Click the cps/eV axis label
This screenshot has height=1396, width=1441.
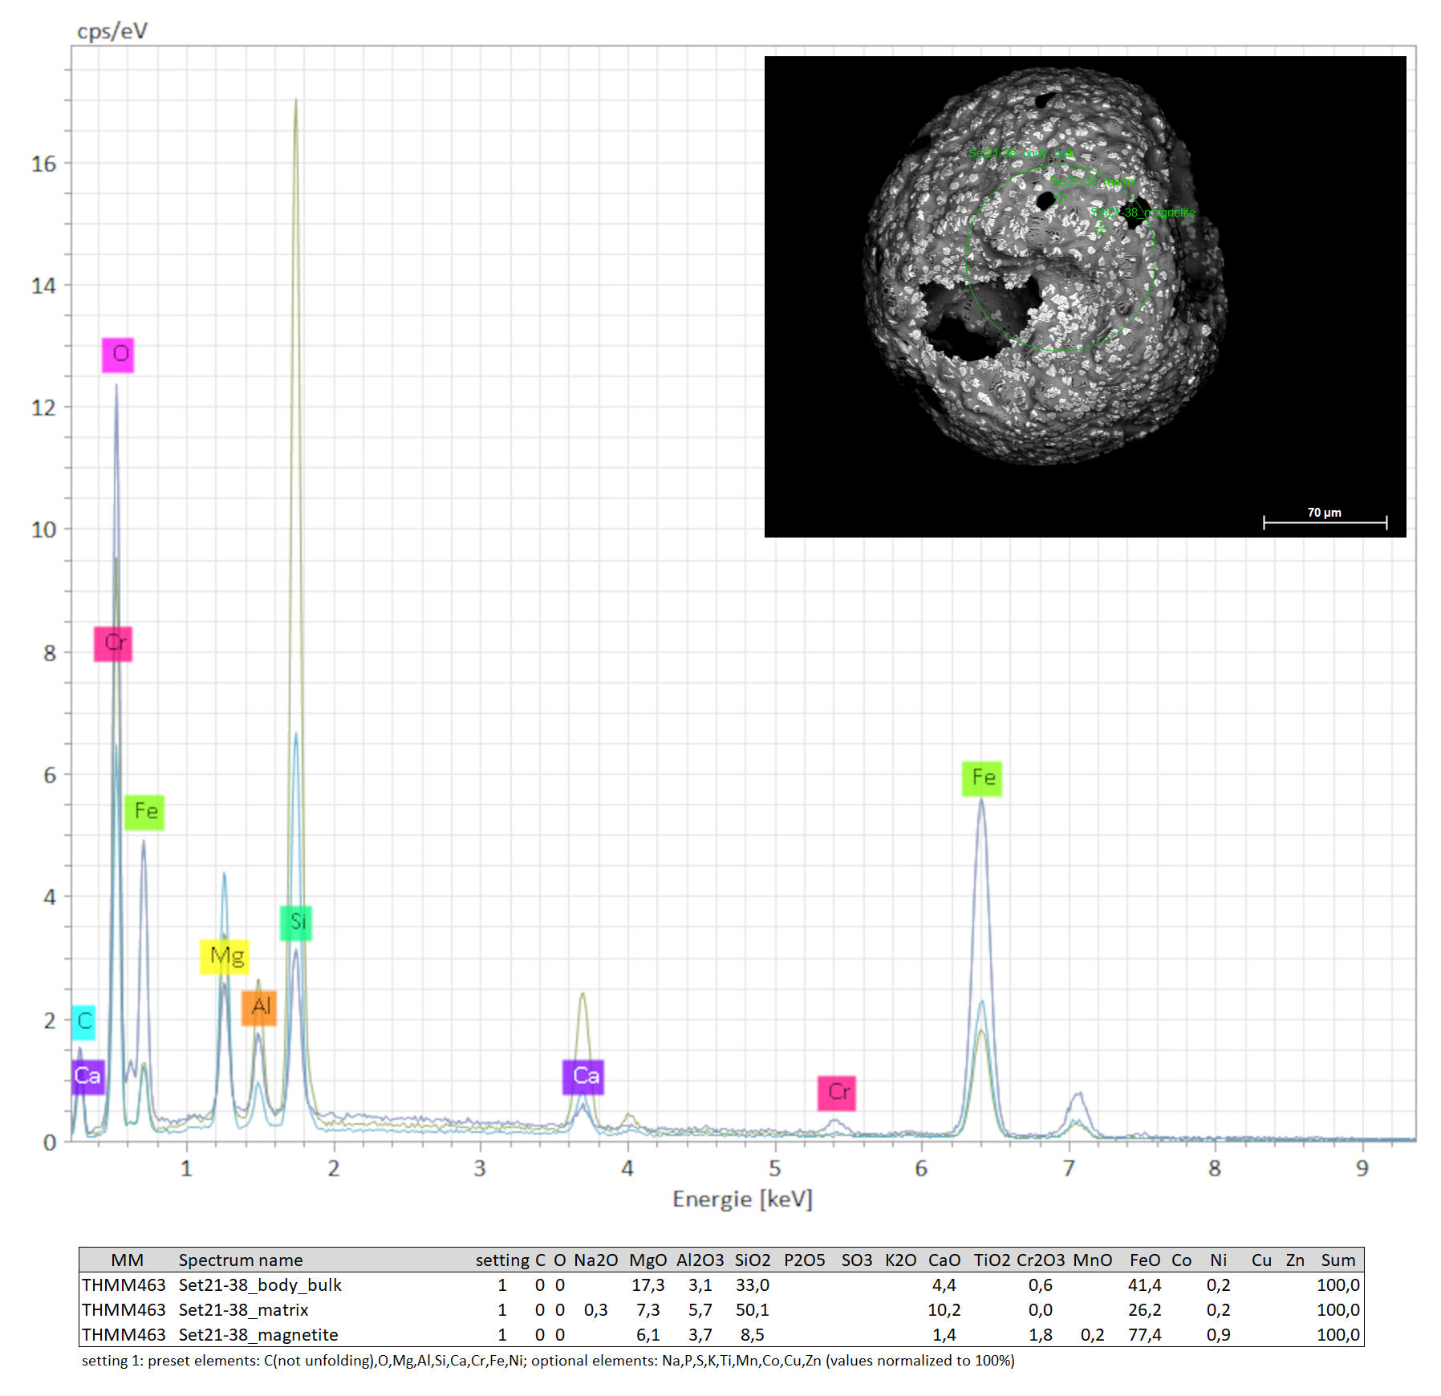(112, 31)
